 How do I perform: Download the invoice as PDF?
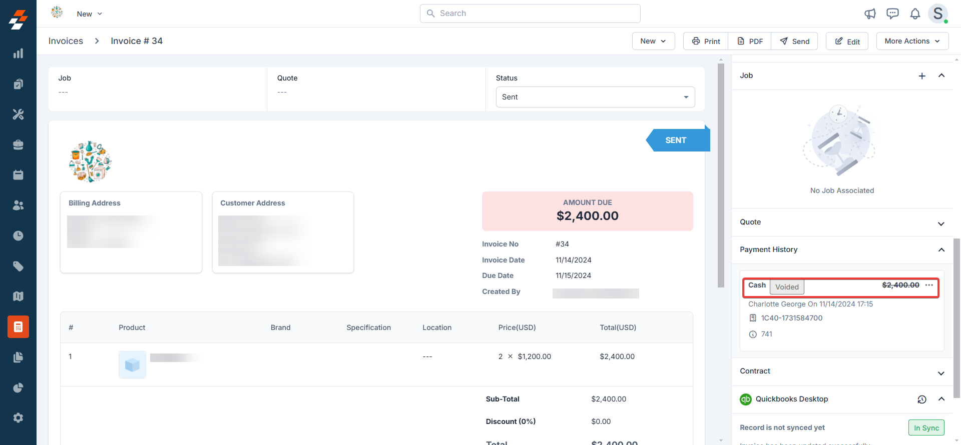pos(750,41)
